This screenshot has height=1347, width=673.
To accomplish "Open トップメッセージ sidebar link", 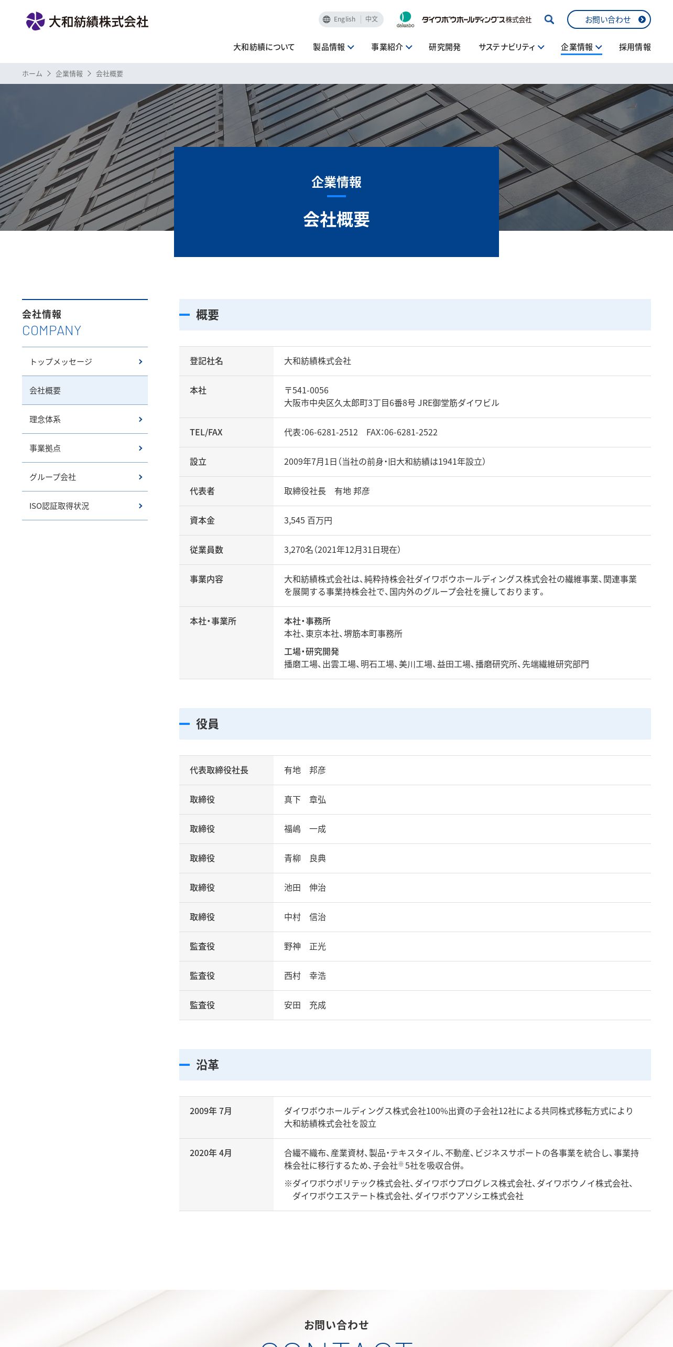I will point(85,361).
